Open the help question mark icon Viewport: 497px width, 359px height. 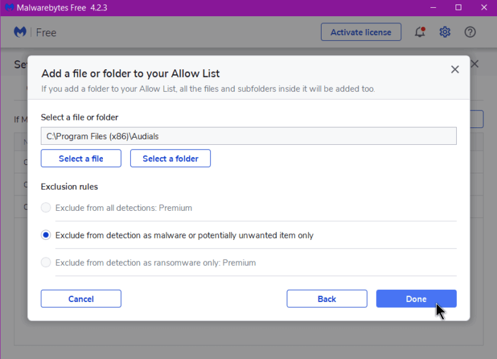tap(470, 32)
